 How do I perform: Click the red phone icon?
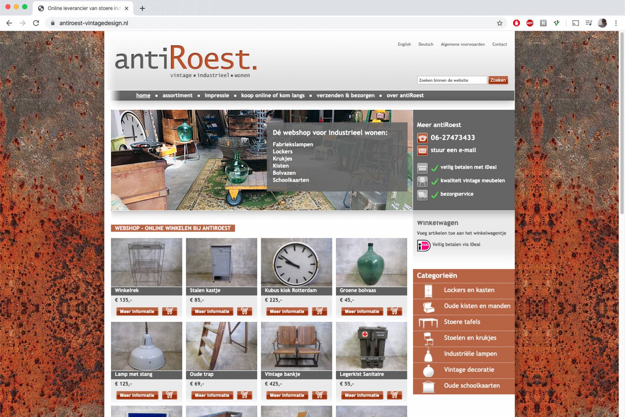[x=422, y=138]
